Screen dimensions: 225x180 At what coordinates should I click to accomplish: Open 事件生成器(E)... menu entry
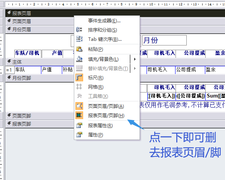coord(104,21)
